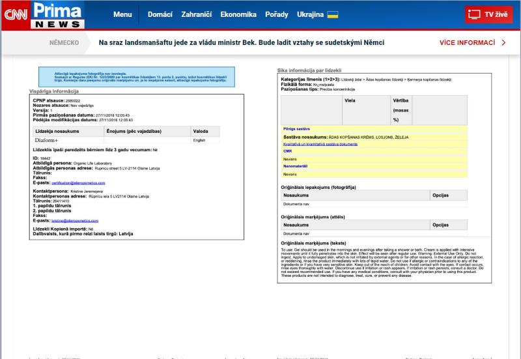
Task: Click the Kontaktpersona Kristine Jeremejeva line
Action: point(68,191)
